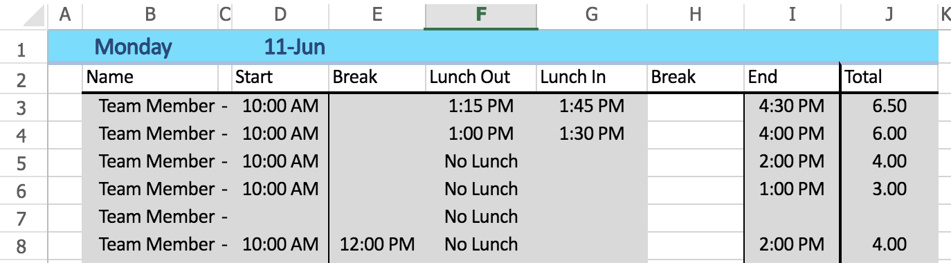Viewport: 951px width, 263px height.
Task: Select column F header
Action: [x=480, y=15]
